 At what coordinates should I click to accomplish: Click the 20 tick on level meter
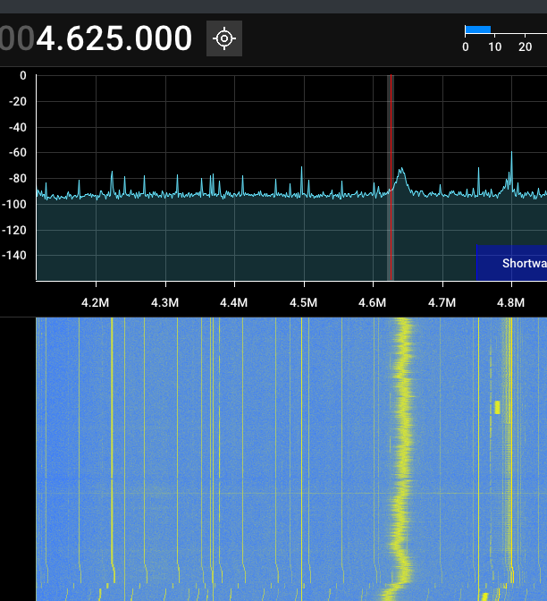pyautogui.click(x=526, y=47)
